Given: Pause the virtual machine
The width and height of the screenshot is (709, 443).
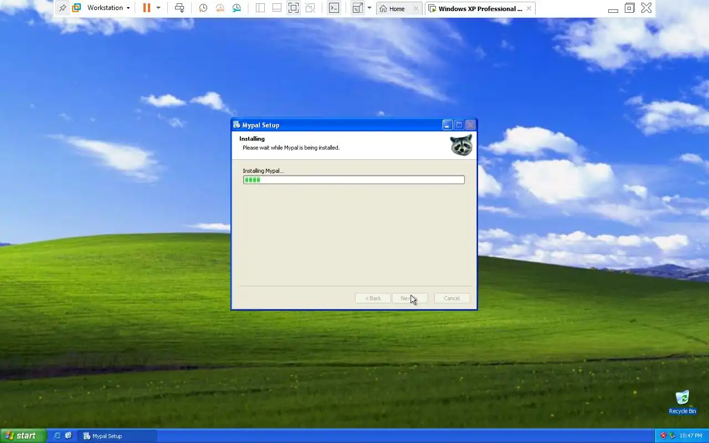Looking at the screenshot, I should coord(146,8).
